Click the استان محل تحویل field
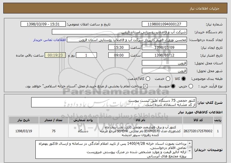The width and height of the screenshot is (231, 163). pos(164,63)
